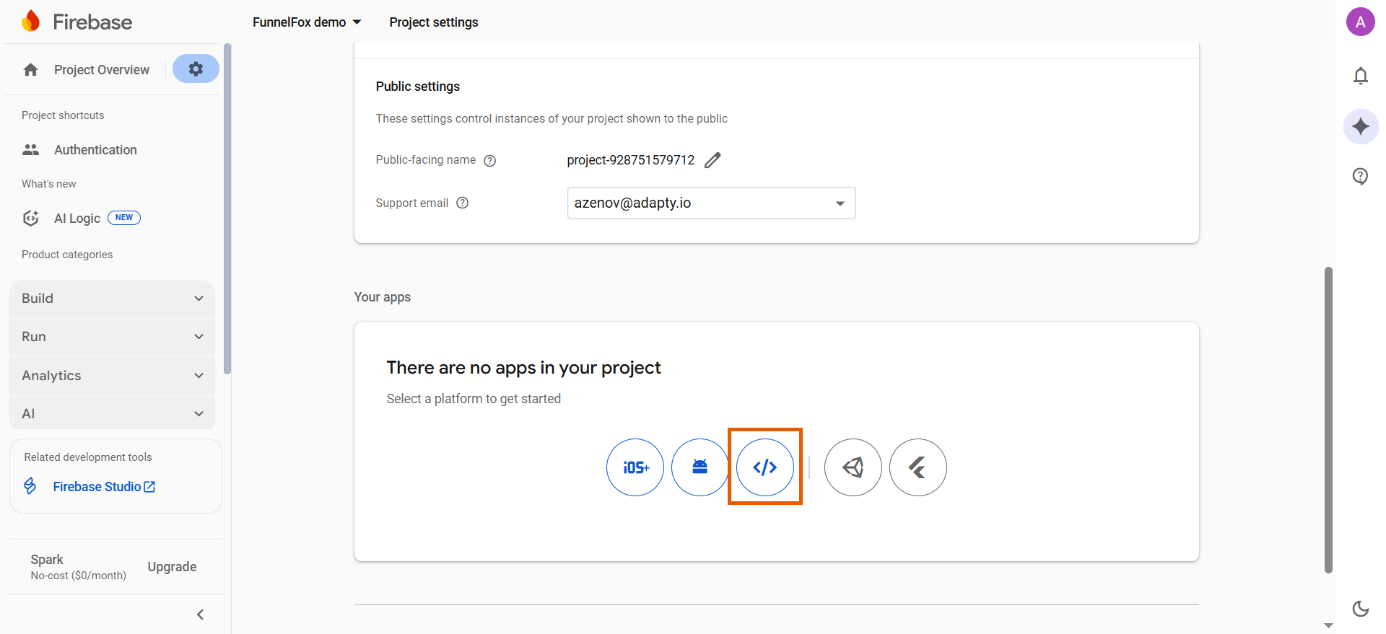
Task: Add a Unity app
Action: [x=853, y=467]
